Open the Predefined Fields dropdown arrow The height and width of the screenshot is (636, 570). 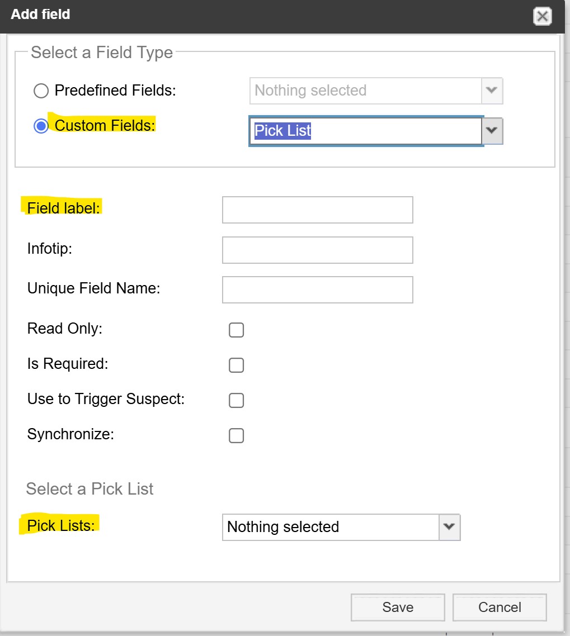pos(492,91)
